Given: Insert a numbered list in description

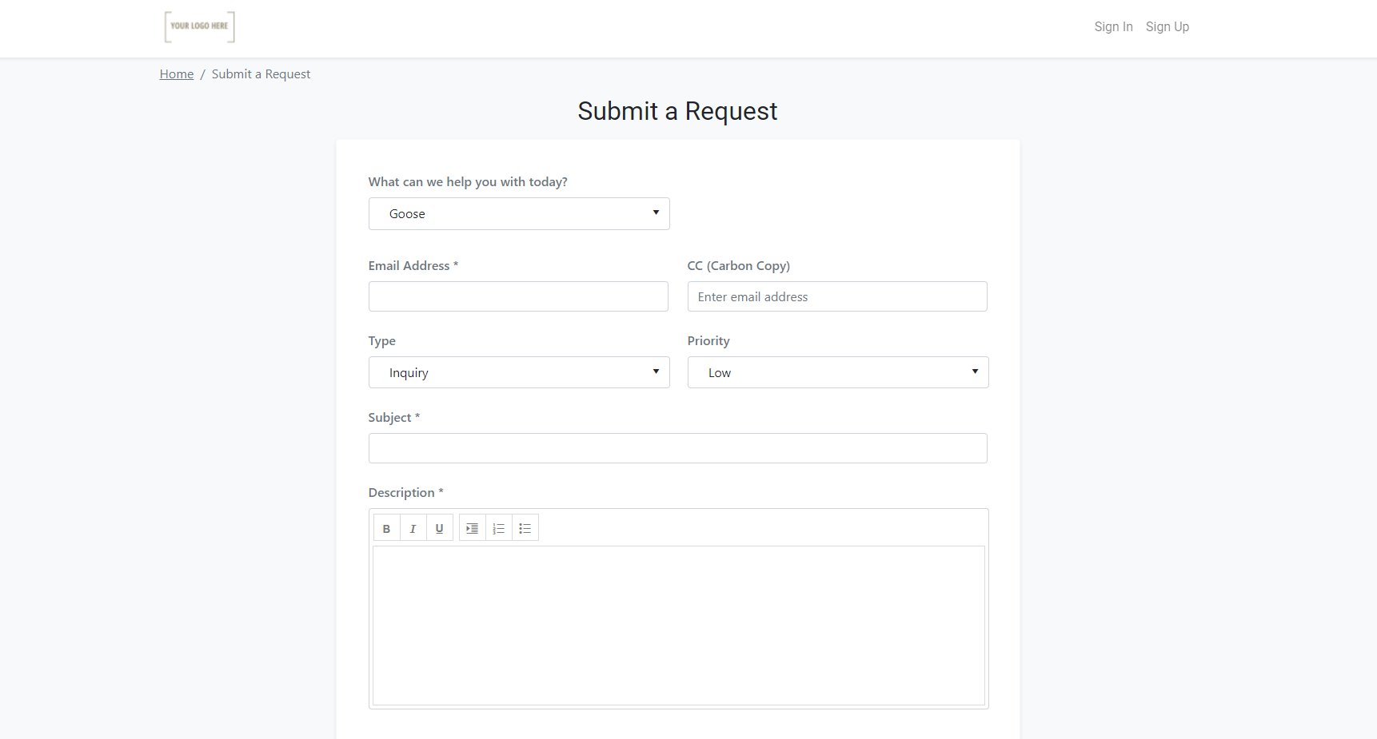Looking at the screenshot, I should click(x=499, y=528).
